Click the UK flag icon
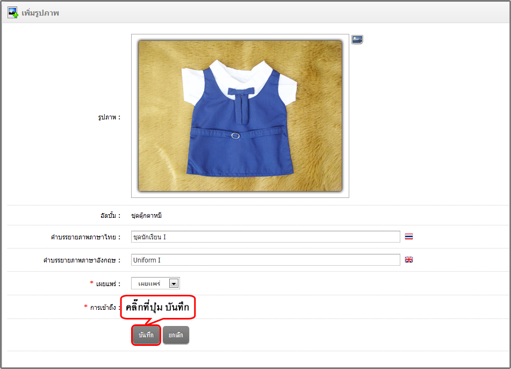This screenshot has height=369, width=511. pos(409,260)
